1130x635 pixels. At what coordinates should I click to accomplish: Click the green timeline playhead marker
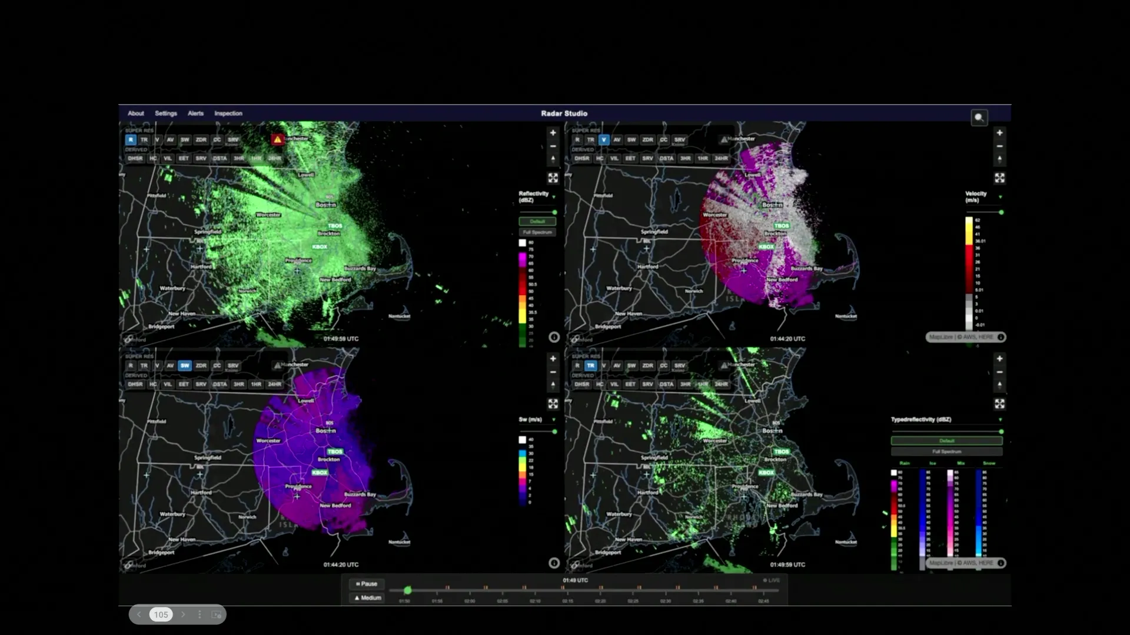point(407,590)
